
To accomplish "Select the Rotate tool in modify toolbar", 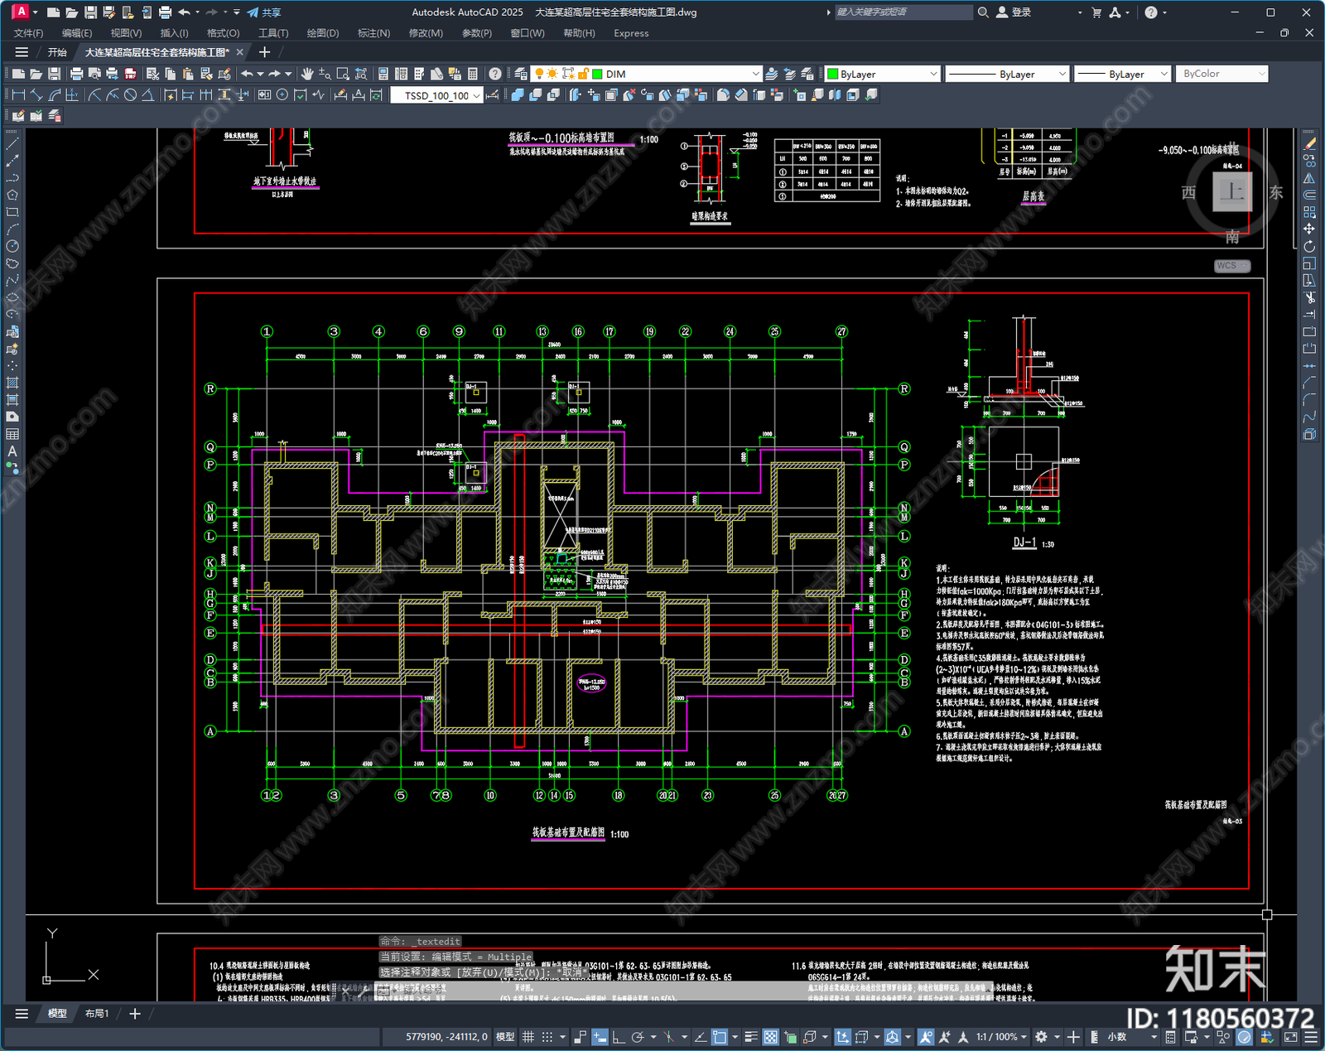I will click(x=1309, y=246).
